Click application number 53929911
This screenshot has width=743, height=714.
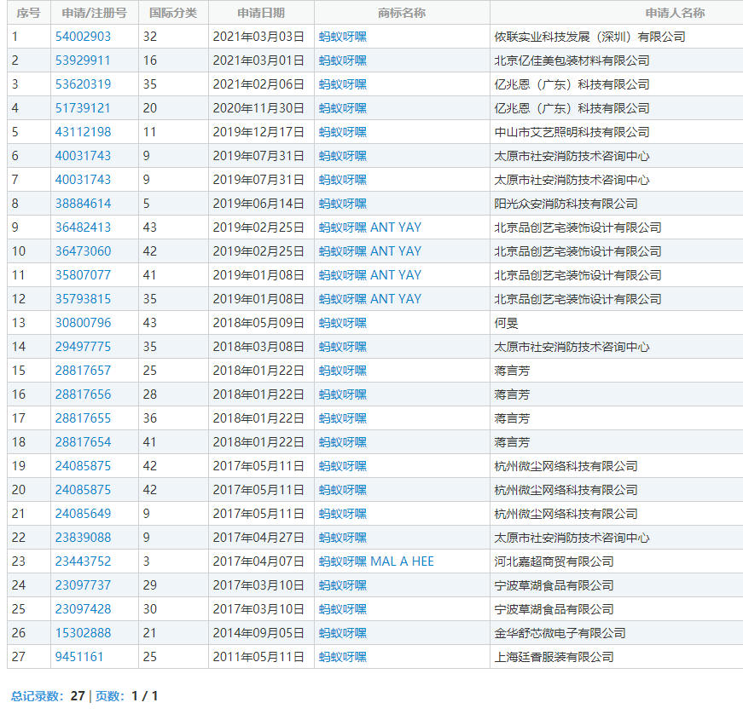click(x=83, y=60)
